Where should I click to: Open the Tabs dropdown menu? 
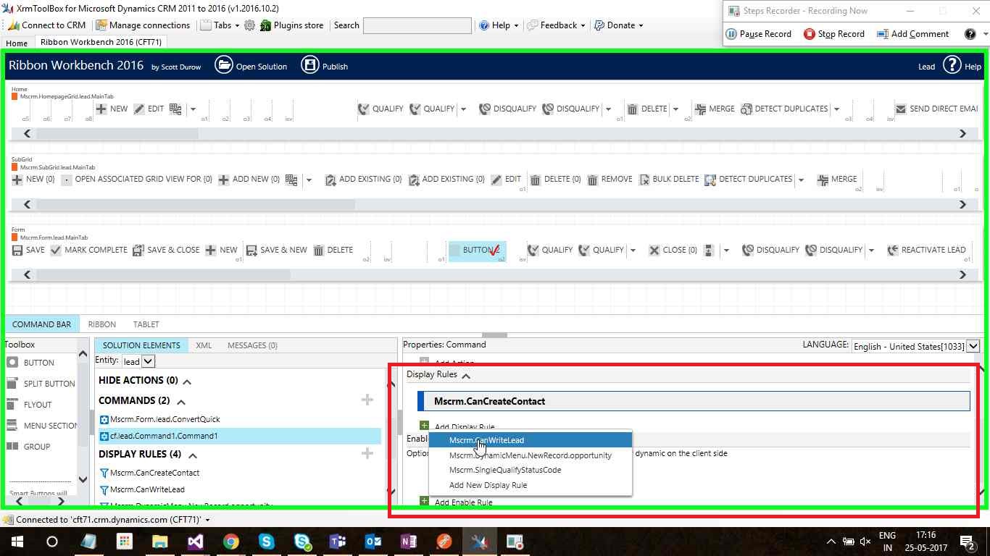[220, 25]
